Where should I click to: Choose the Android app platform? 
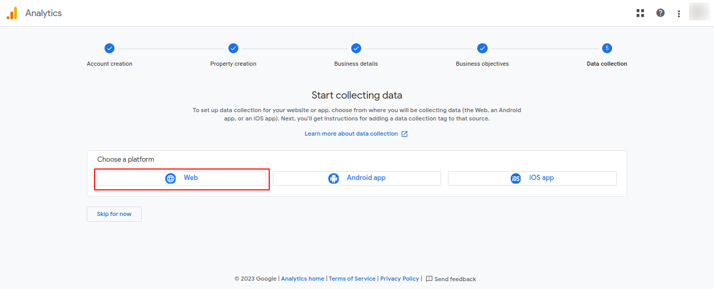click(x=357, y=178)
